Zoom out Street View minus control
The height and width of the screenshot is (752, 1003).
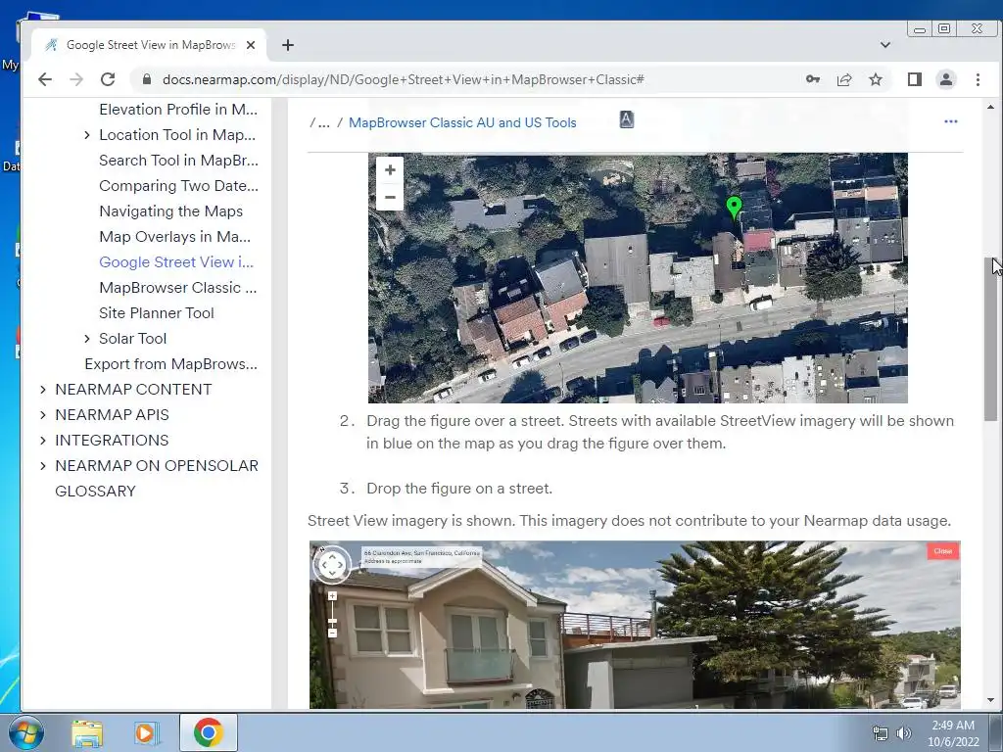pos(332,634)
